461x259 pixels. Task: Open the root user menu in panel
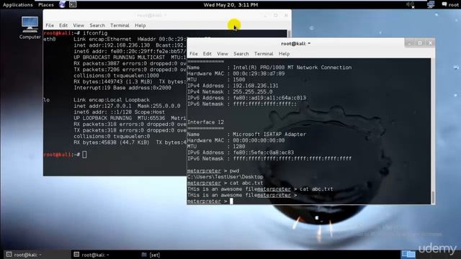point(450,5)
